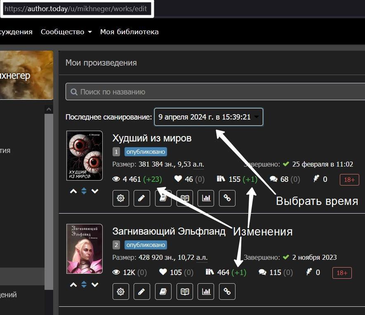Move Худший из миров down in list
The height and width of the screenshot is (315, 365).
coord(95,191)
